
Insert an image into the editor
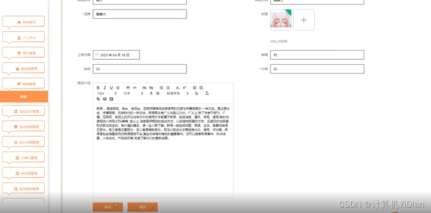[105, 99]
